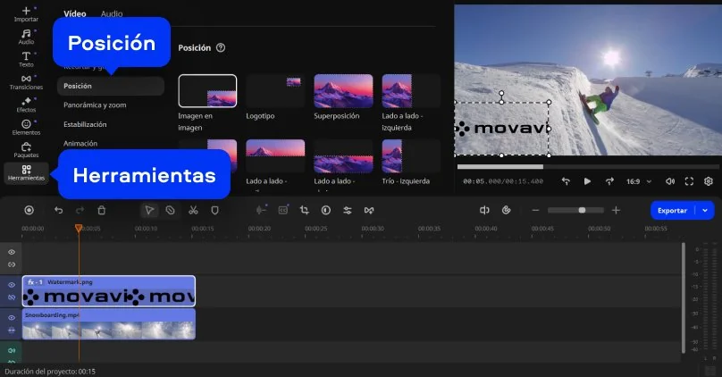This screenshot has height=377, width=722.
Task: Toggle visibility of the Snowboarding.mp4 track
Action: pos(12,317)
